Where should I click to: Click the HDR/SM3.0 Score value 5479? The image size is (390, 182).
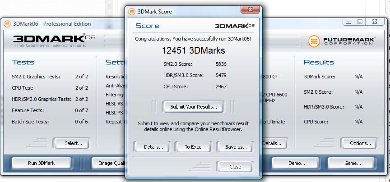[221, 75]
